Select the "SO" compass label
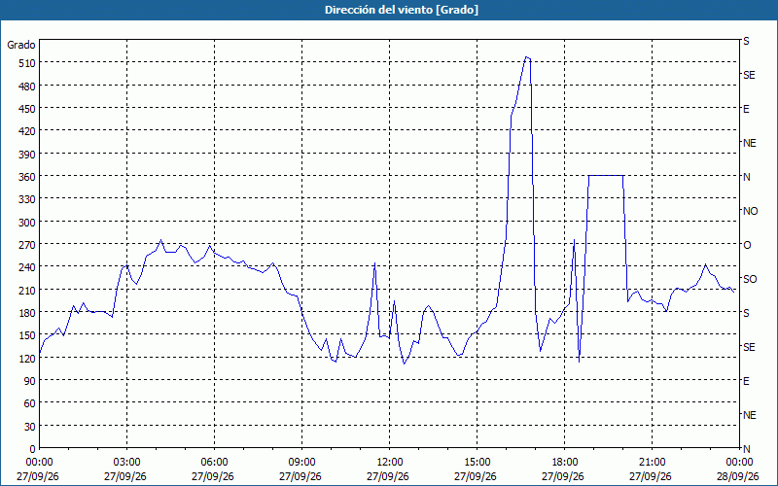Viewport: 778px width, 486px height. [750, 279]
